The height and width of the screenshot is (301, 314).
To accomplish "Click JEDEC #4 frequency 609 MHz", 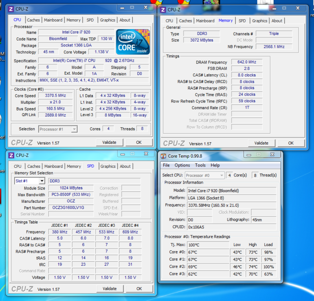I will click(130, 232).
